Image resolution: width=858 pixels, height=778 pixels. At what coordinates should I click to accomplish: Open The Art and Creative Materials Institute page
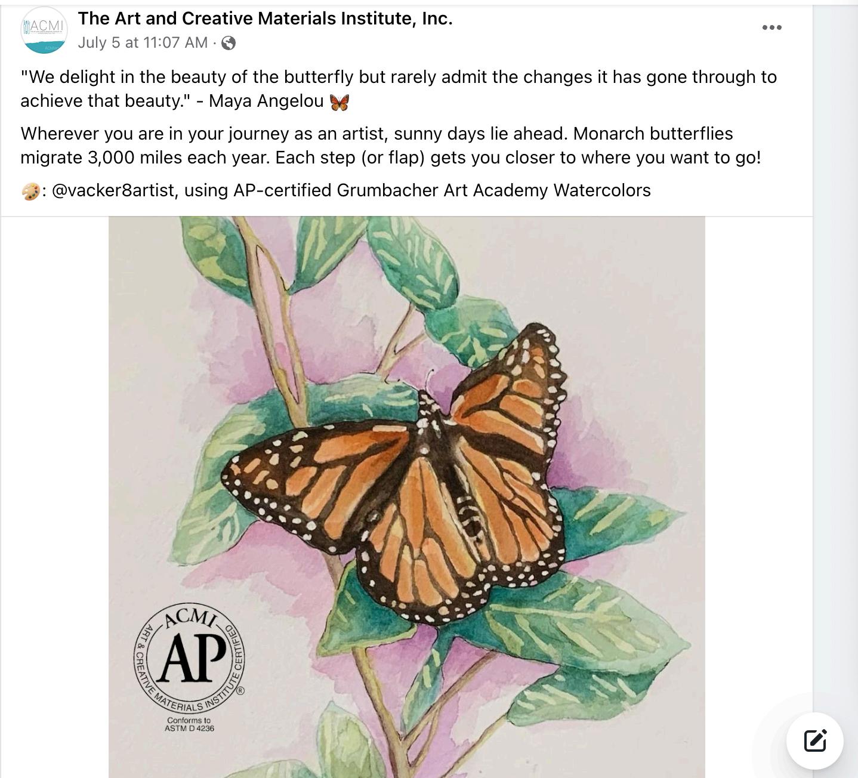point(265,18)
